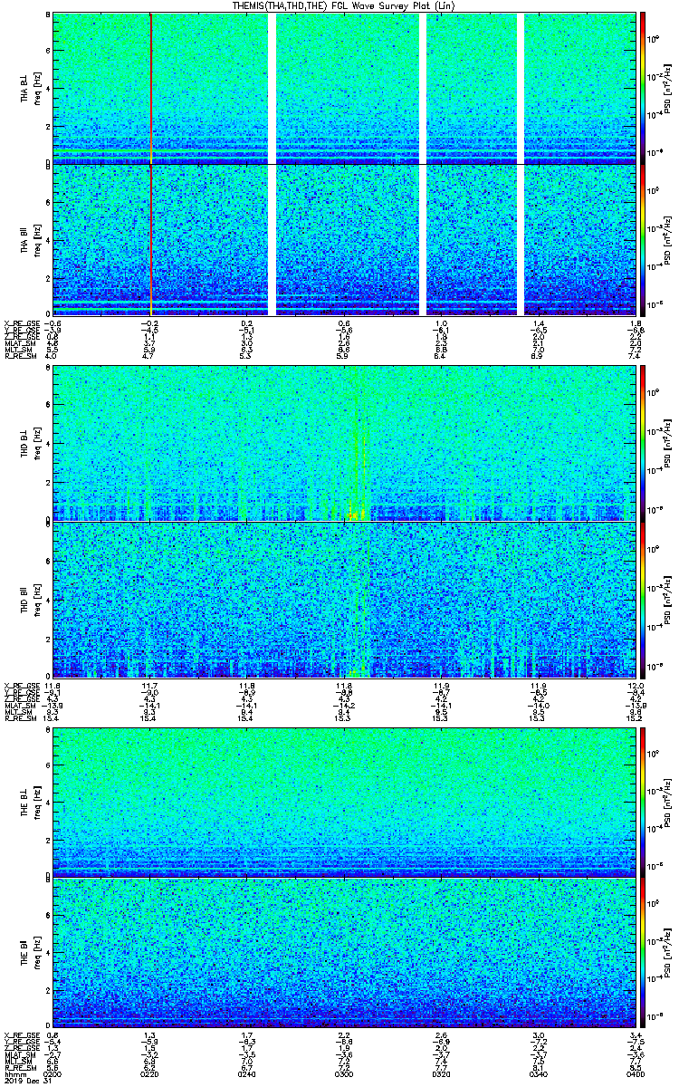Click the color bar beside THD B-perpendicular panel
This screenshot has height=1087, width=679.
(643, 443)
